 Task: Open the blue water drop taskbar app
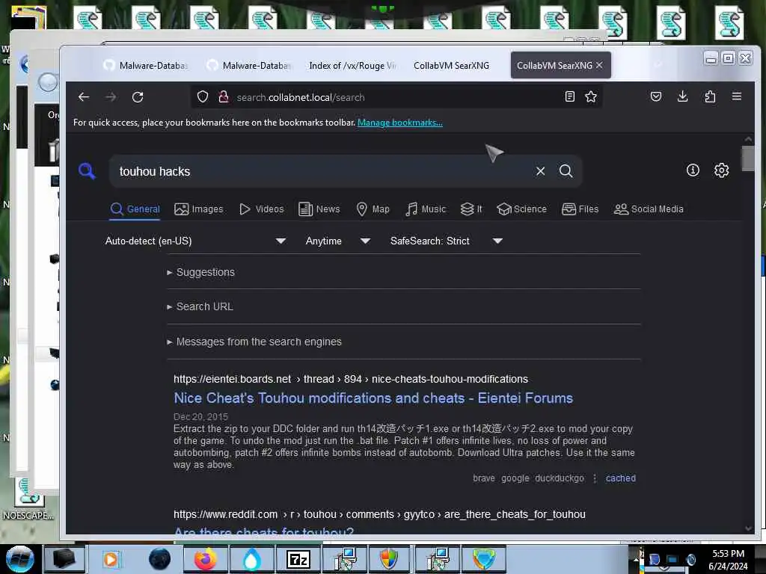(251, 559)
